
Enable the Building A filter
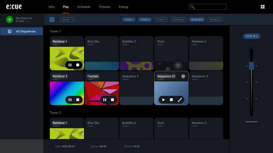(x=178, y=20)
